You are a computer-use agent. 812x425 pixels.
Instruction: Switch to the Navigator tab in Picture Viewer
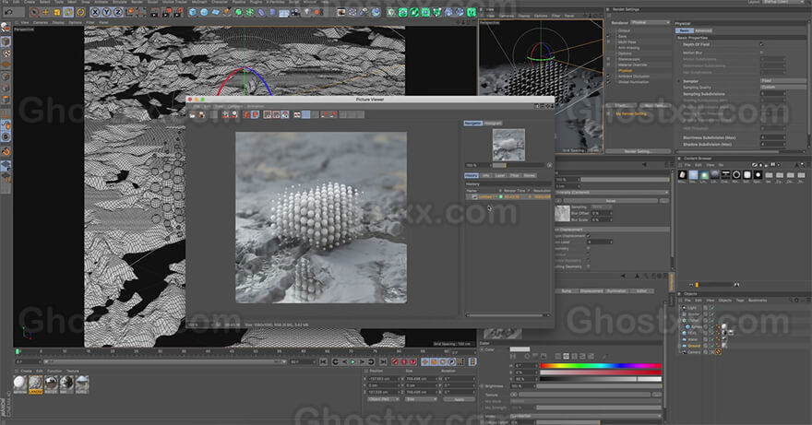click(x=472, y=124)
